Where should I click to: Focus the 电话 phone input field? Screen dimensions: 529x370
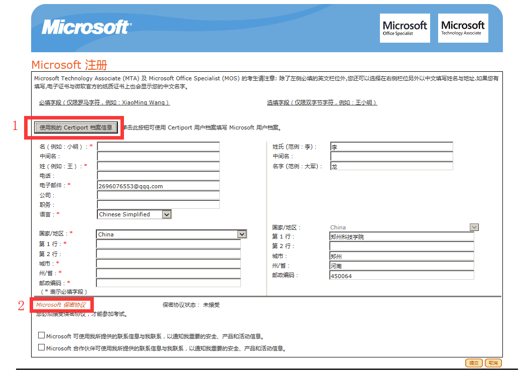click(x=158, y=175)
